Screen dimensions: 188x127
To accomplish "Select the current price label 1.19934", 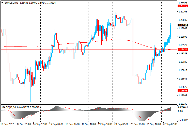I will 183,25.
